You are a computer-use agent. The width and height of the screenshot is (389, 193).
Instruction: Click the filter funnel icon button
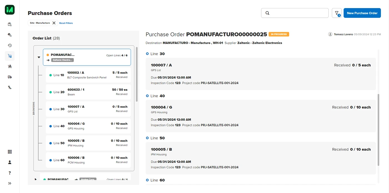[x=336, y=13]
